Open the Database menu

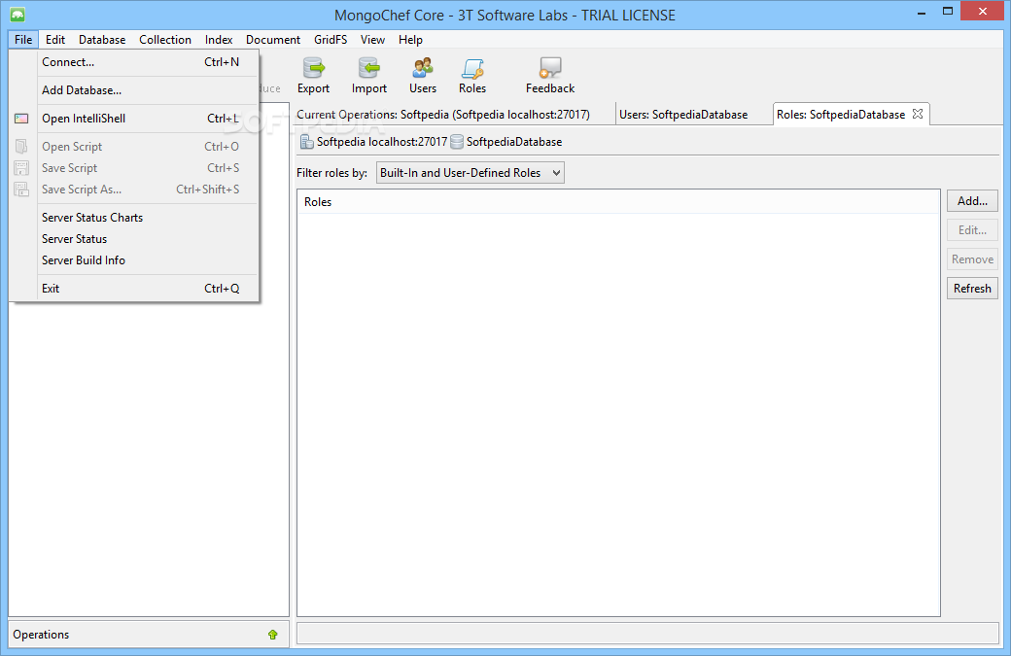tap(102, 39)
